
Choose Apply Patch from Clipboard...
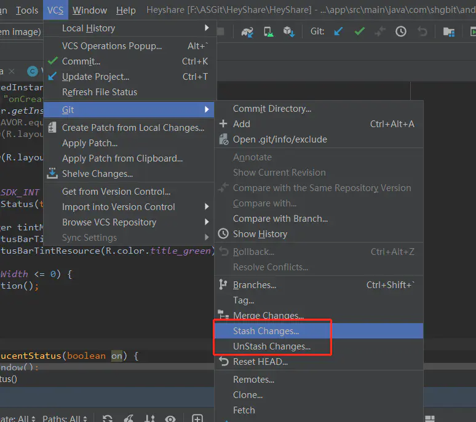pyautogui.click(x=130, y=158)
